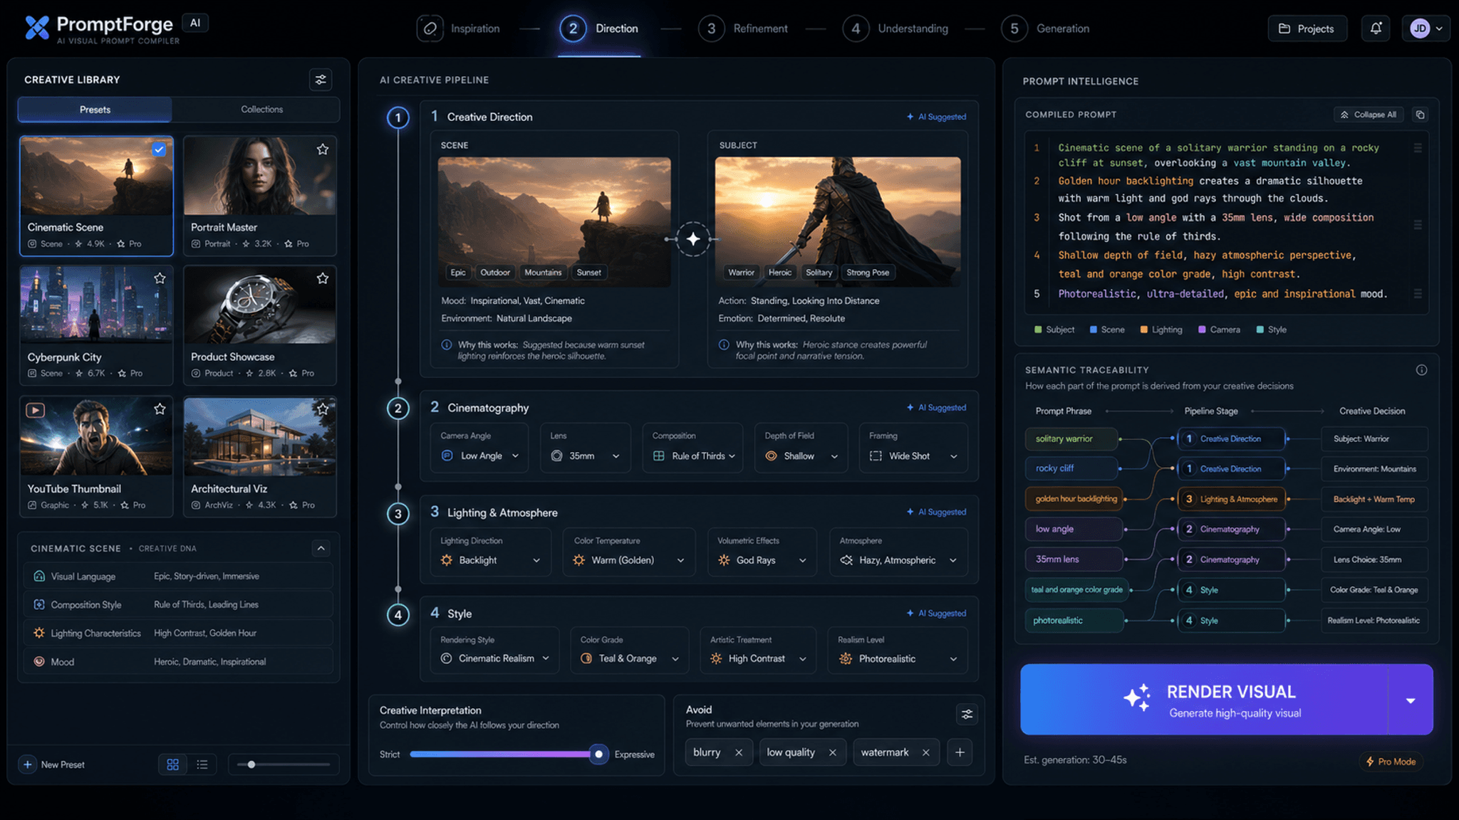Open the Render Visual options arrow
Image resolution: width=1459 pixels, height=820 pixels.
1411,700
